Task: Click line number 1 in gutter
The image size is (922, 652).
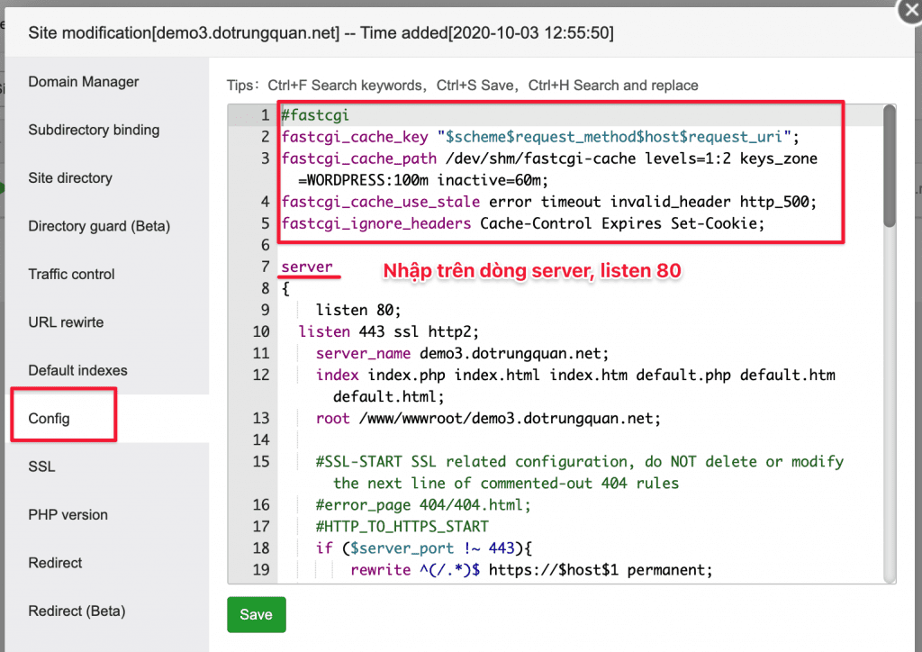Action: pos(266,115)
